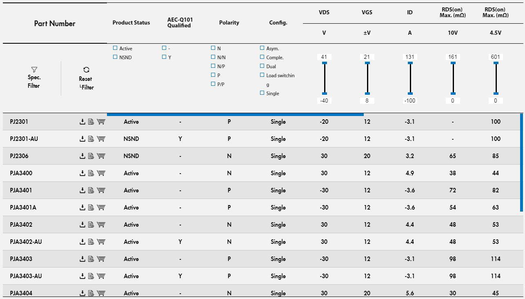
Task: Download the datasheet for PJA3401A
Action: 82,208
